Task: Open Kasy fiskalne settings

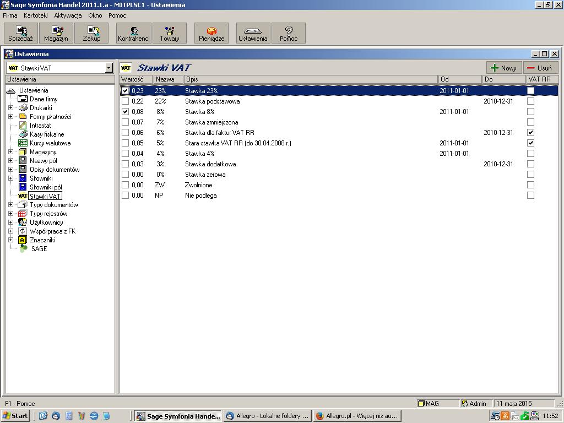Action: click(x=47, y=134)
